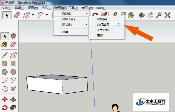The height and width of the screenshot is (112, 175).
Task: Choose the Eraser tool in top toolbar
Action: (x=17, y=15)
